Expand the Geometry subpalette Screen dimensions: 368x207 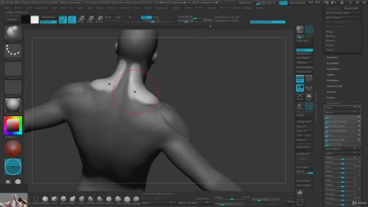click(332, 57)
